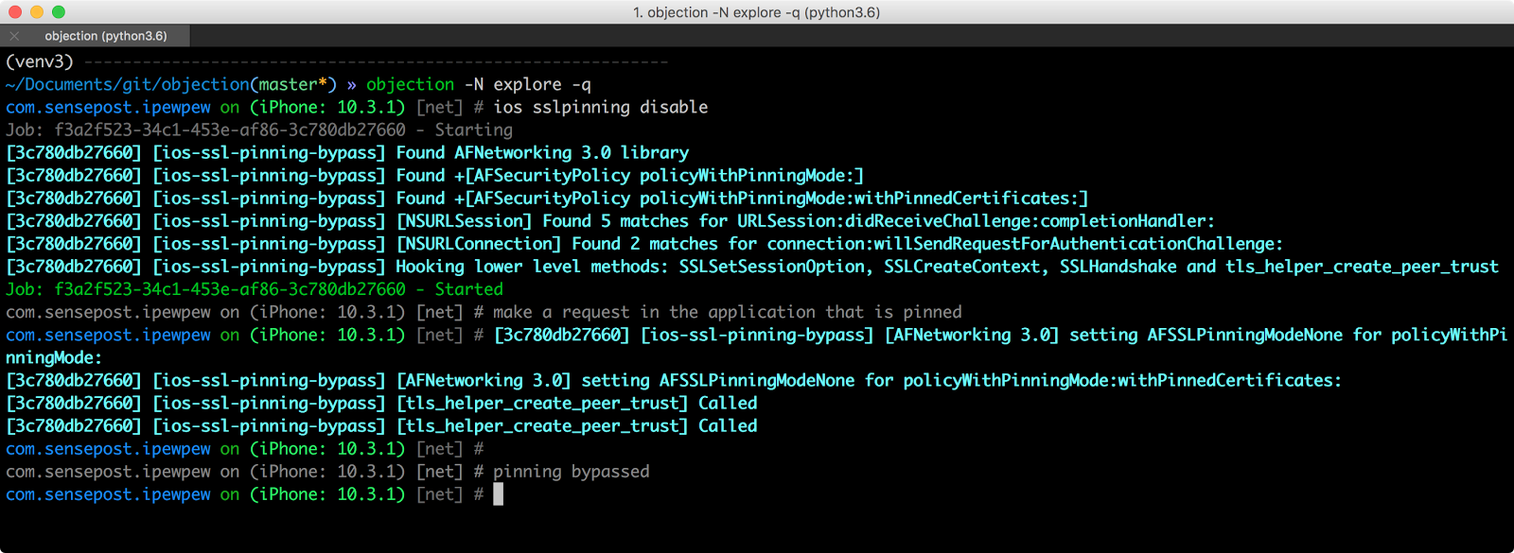Click the green zoom window button

click(59, 12)
